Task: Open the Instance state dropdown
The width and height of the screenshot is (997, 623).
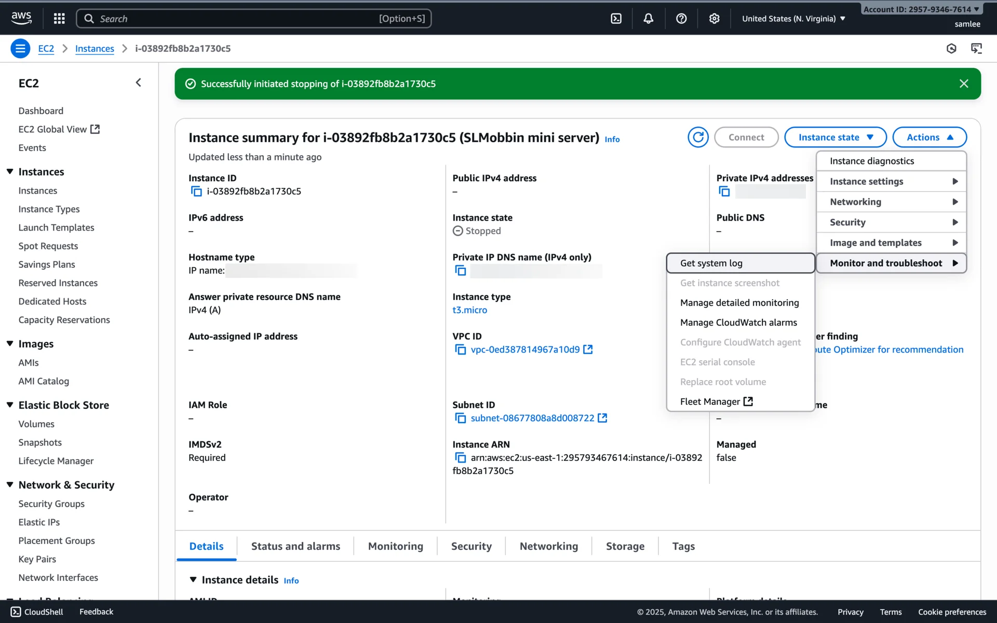Action: coord(835,137)
